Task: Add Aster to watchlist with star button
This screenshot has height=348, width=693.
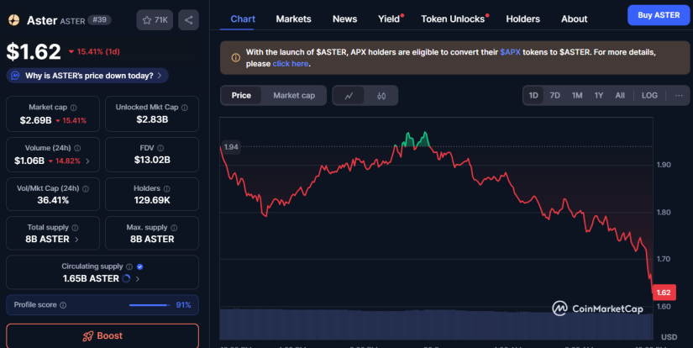Action: tap(155, 20)
